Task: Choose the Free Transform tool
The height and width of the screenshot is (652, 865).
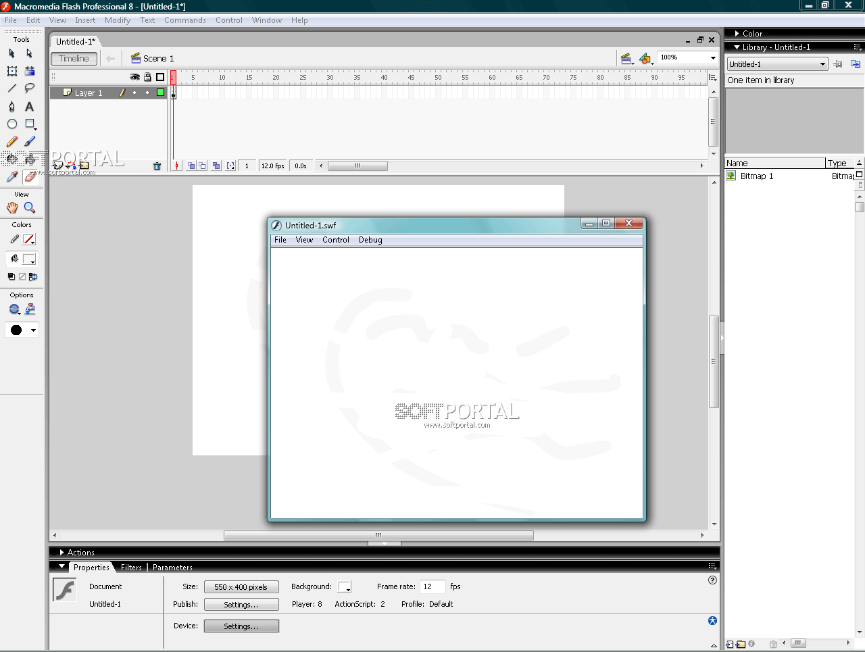Action: coord(12,71)
